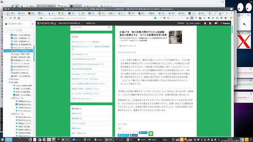Open the Instagram（インスタグラム） link
The image size is (253, 142).
point(83,74)
